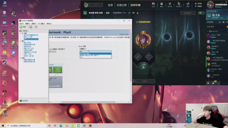This screenshot has height=128, width=228.
Task: Collapse the 显示 tree node
Action: pos(20,41)
